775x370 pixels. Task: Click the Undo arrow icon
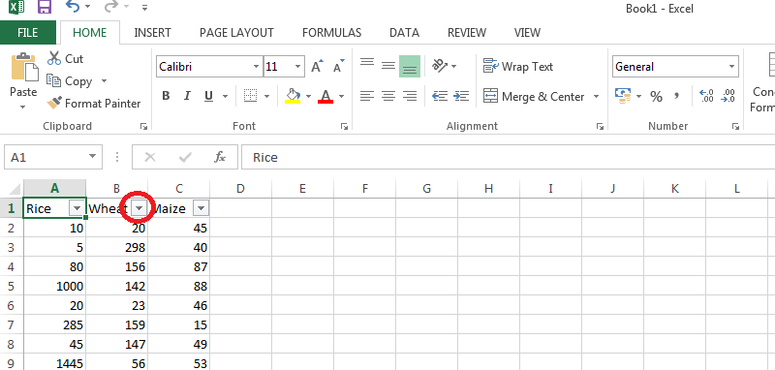click(72, 7)
